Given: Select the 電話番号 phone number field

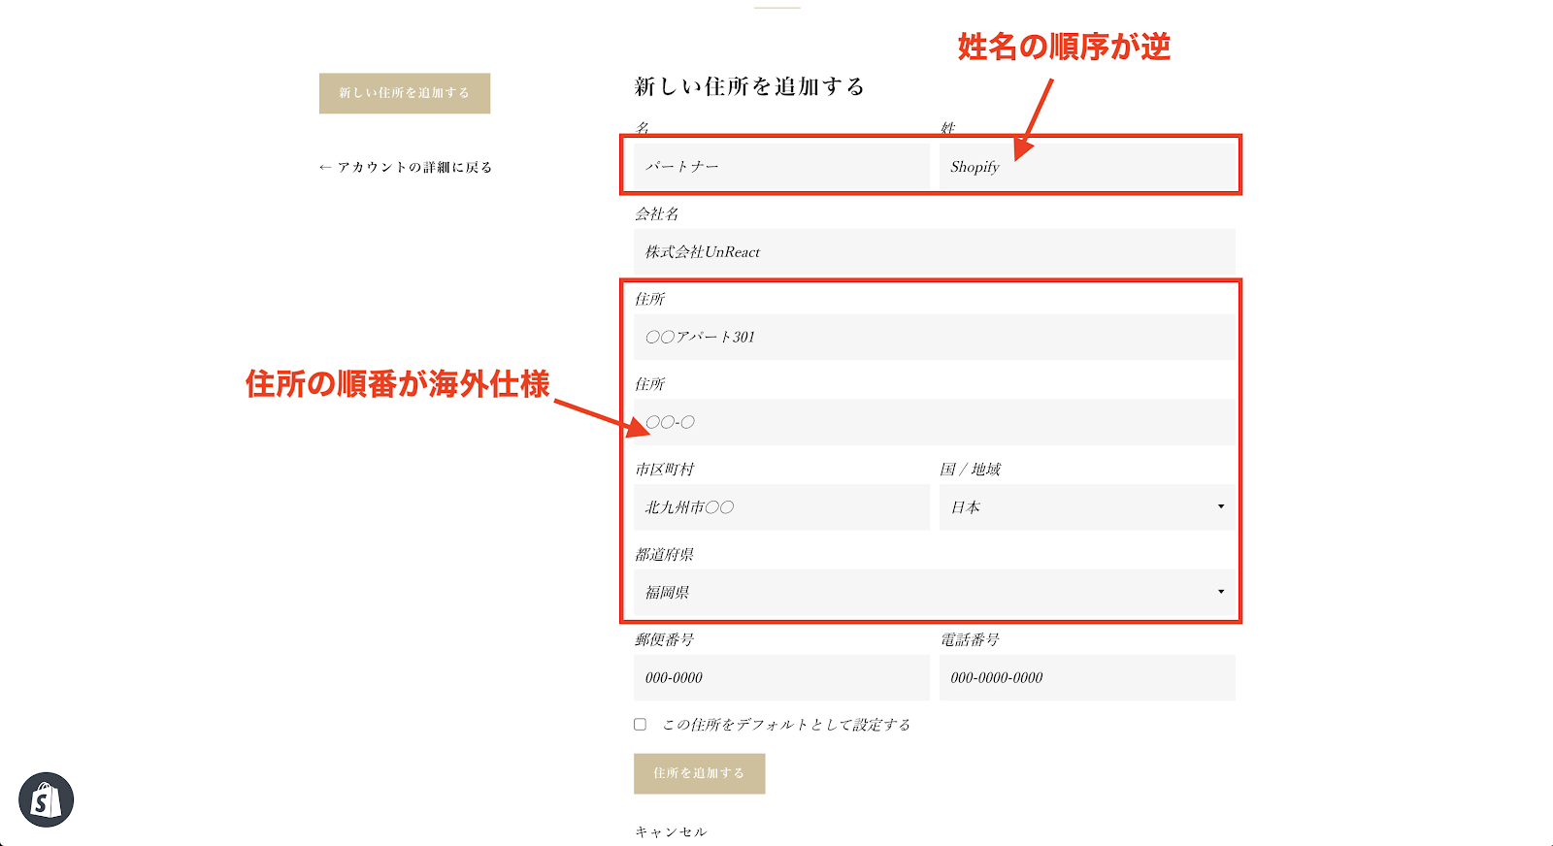Looking at the screenshot, I should [x=1086, y=678].
